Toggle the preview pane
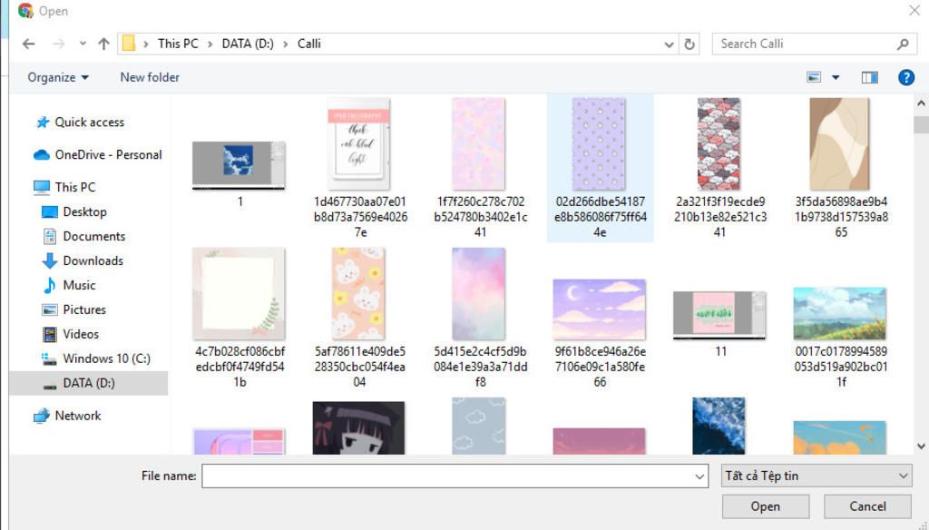 click(x=870, y=78)
